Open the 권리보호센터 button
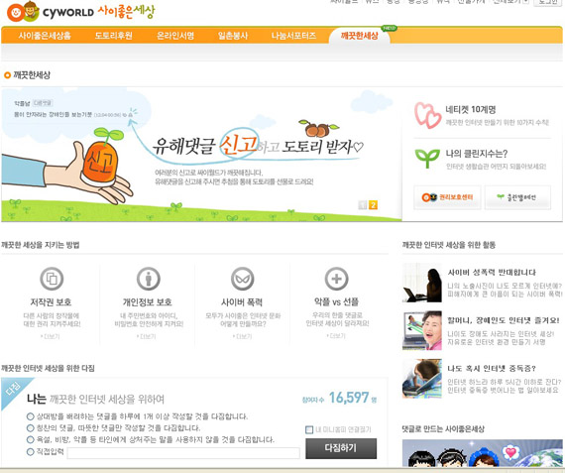 [x=447, y=197]
